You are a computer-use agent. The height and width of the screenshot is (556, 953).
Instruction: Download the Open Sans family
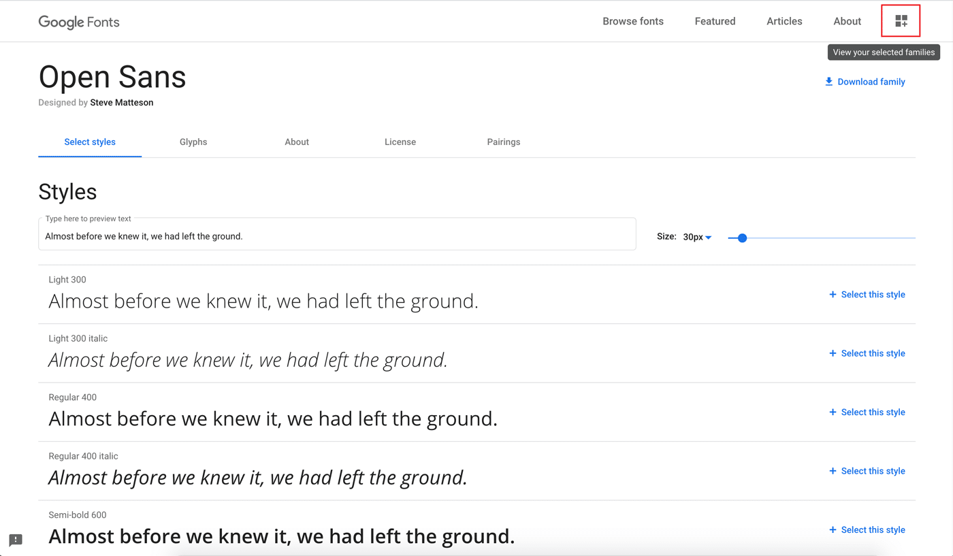[865, 82]
